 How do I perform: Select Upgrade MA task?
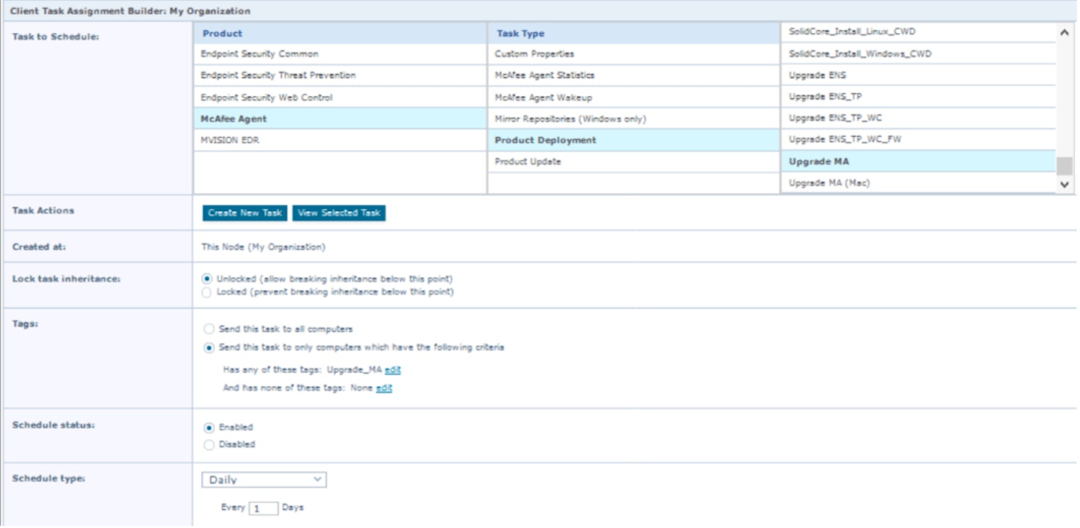[919, 161]
